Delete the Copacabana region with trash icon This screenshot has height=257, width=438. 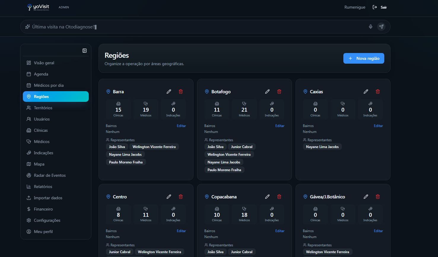279,197
